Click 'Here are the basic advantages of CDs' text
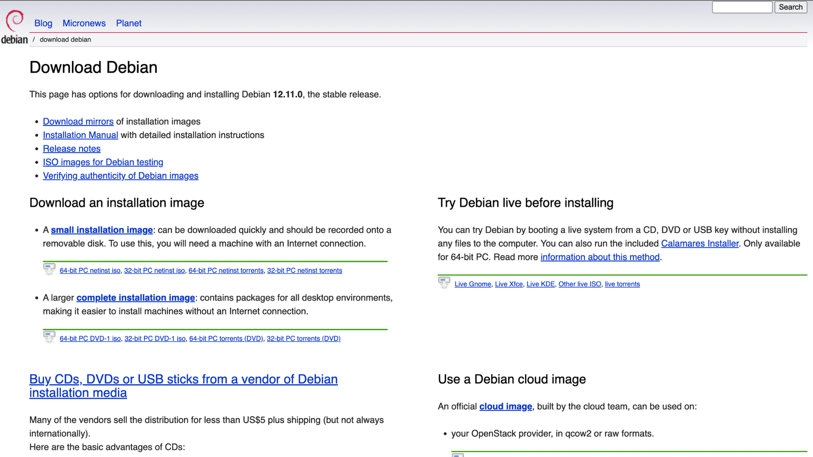The width and height of the screenshot is (813, 457). [x=107, y=447]
